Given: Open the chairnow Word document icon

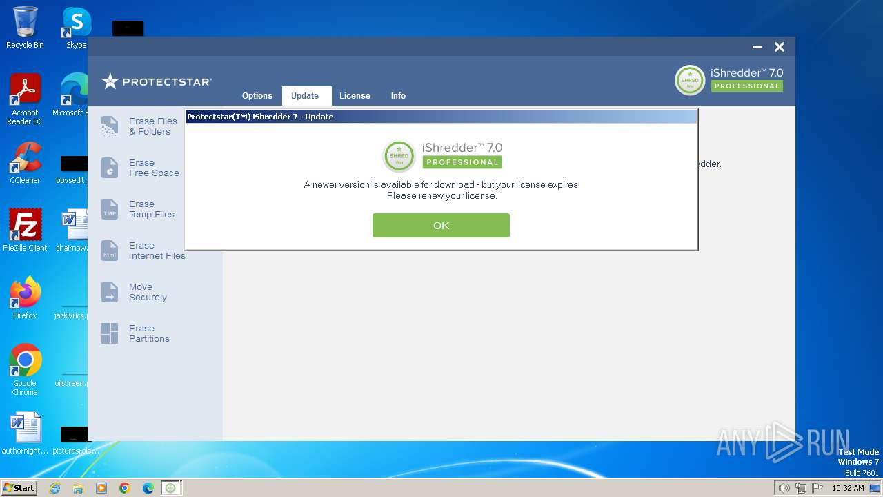Looking at the screenshot, I should [x=73, y=230].
